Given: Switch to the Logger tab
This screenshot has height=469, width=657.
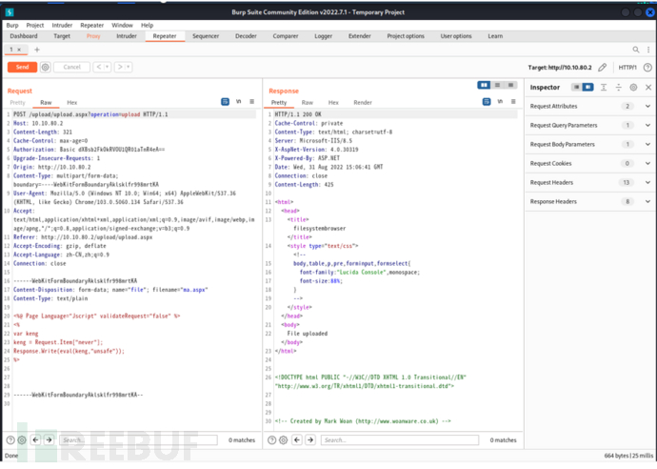Looking at the screenshot, I should pyautogui.click(x=324, y=36).
